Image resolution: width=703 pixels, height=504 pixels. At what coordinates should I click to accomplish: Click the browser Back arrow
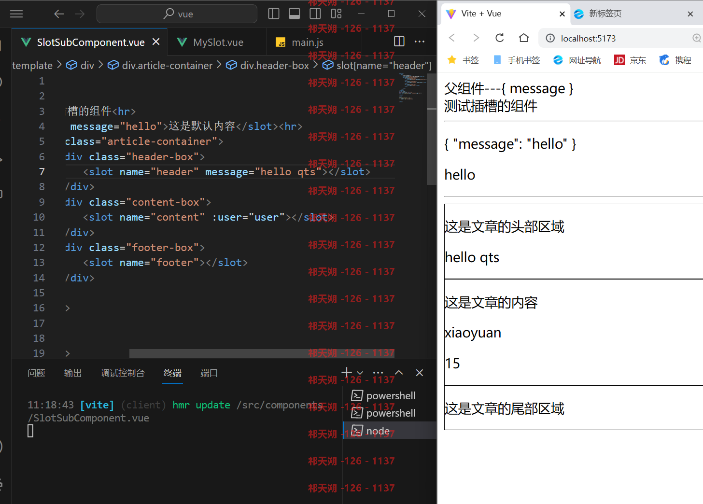click(x=452, y=38)
